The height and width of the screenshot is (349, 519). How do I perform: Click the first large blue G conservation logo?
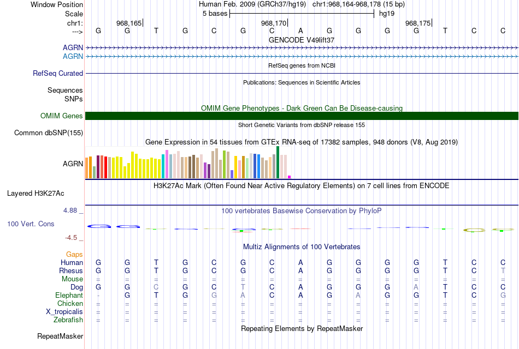click(99, 226)
